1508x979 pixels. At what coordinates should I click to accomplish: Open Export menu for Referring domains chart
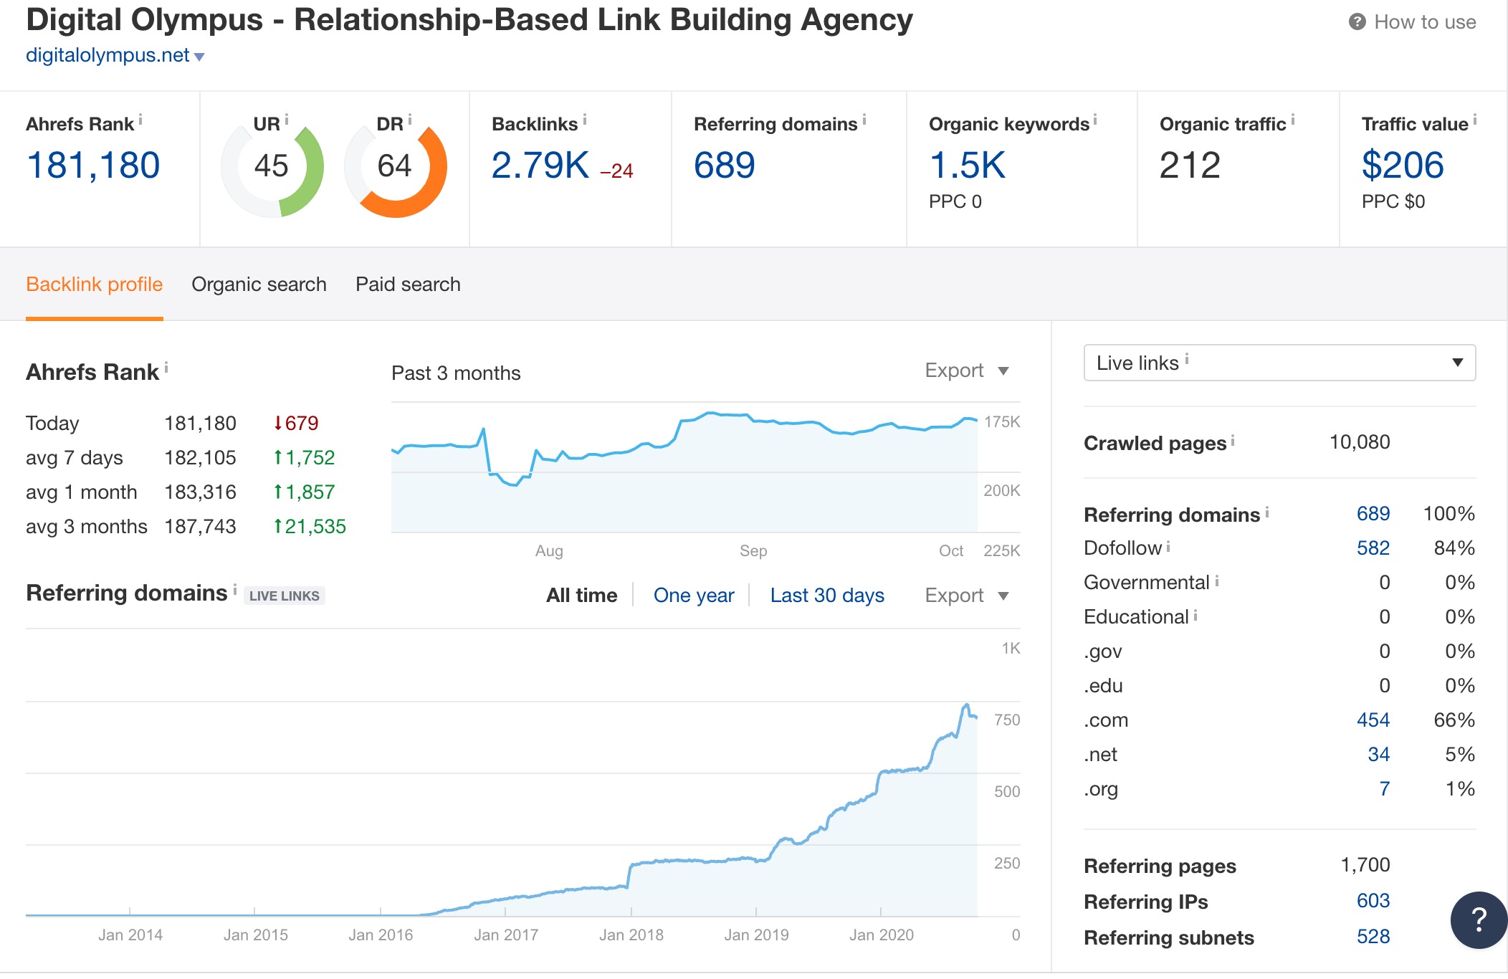pos(967,596)
